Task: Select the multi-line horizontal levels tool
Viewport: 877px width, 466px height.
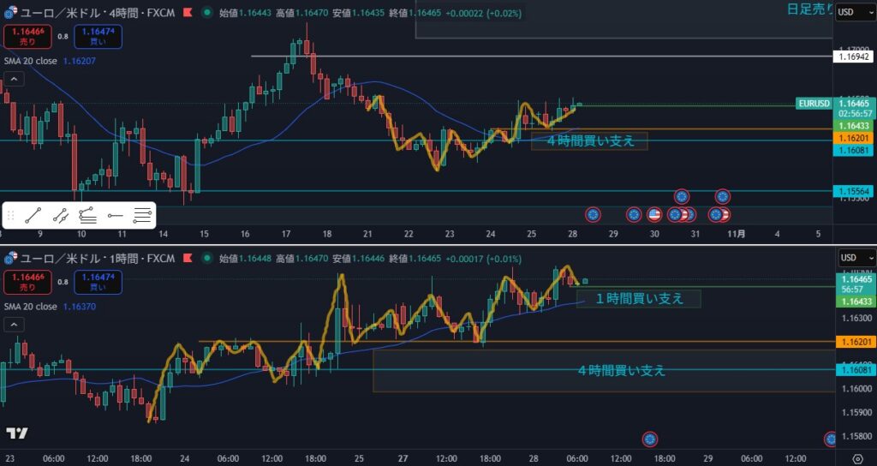Action: [x=142, y=216]
